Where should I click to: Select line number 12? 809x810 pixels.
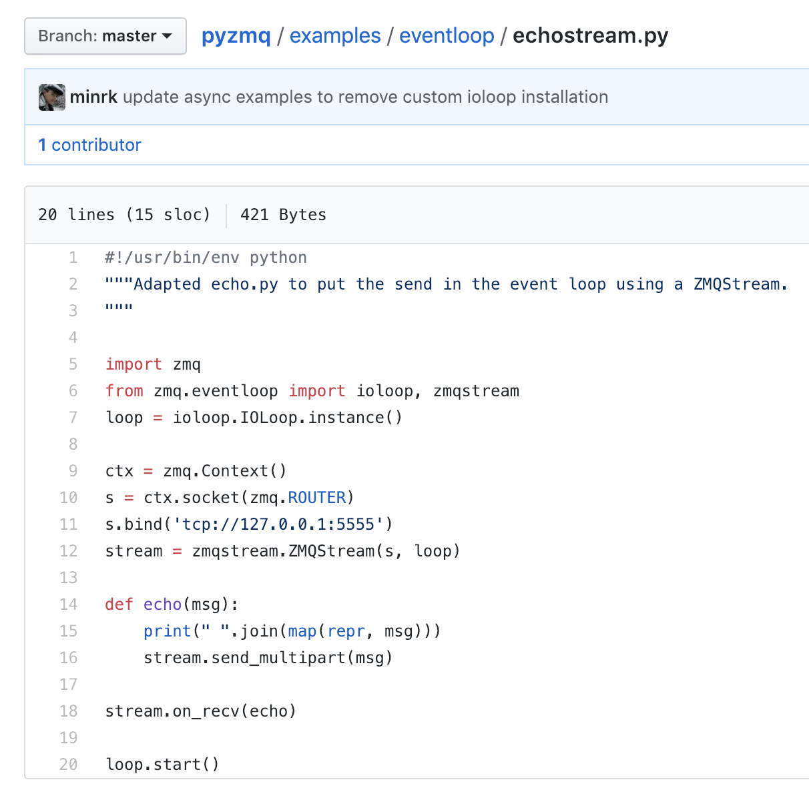click(x=68, y=551)
